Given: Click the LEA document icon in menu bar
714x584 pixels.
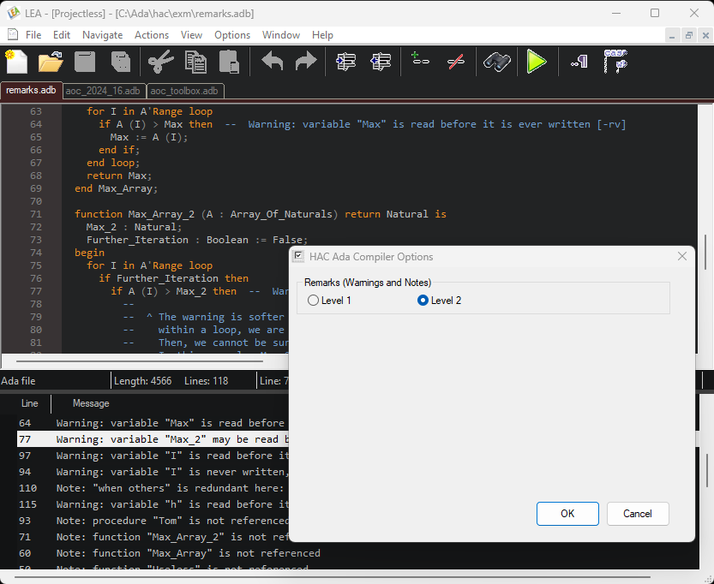Looking at the screenshot, I should (x=13, y=34).
